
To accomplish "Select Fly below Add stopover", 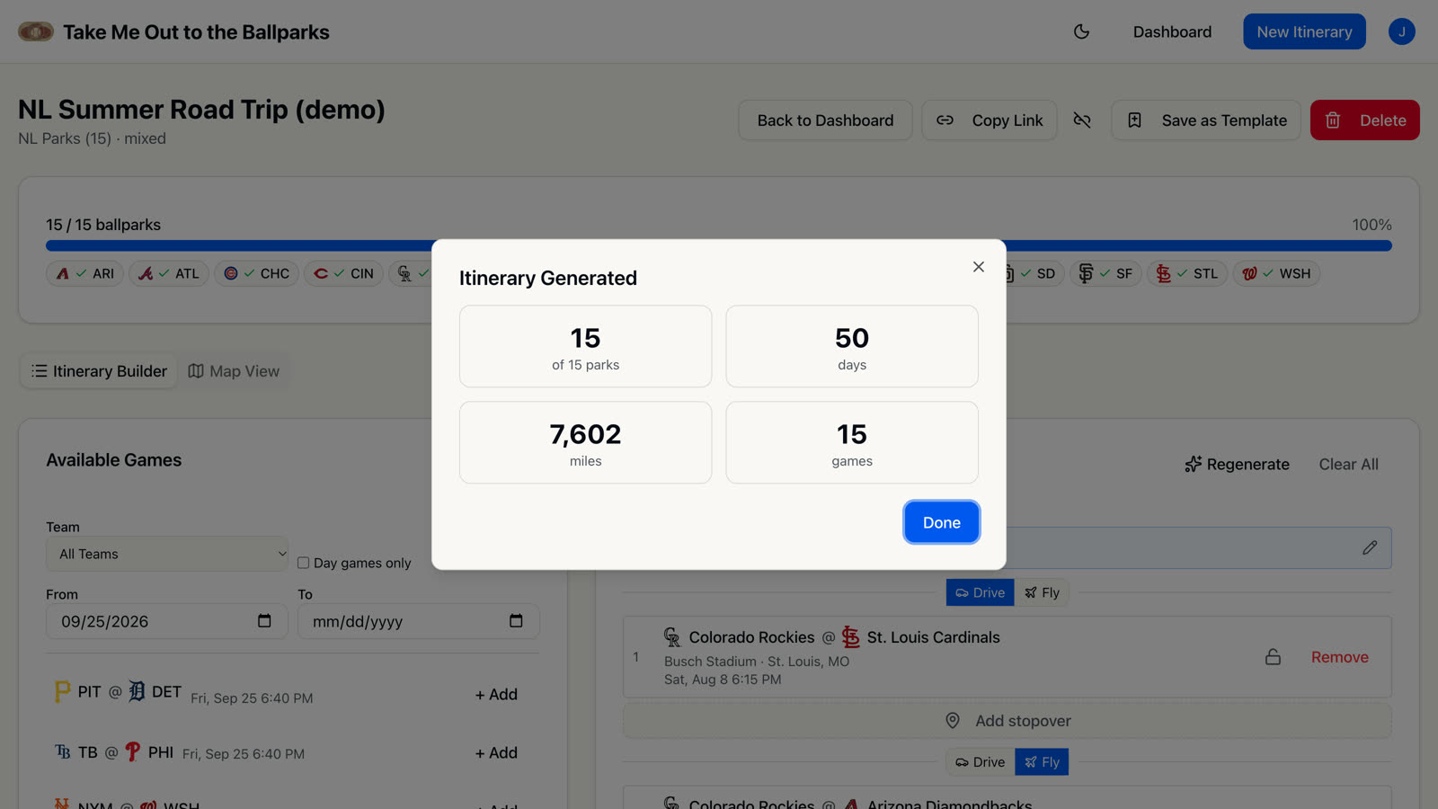I will tap(1042, 762).
